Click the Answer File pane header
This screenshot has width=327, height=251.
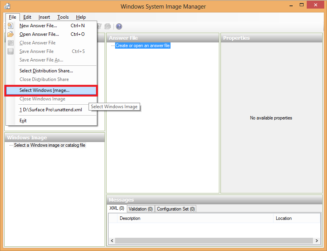[163, 38]
